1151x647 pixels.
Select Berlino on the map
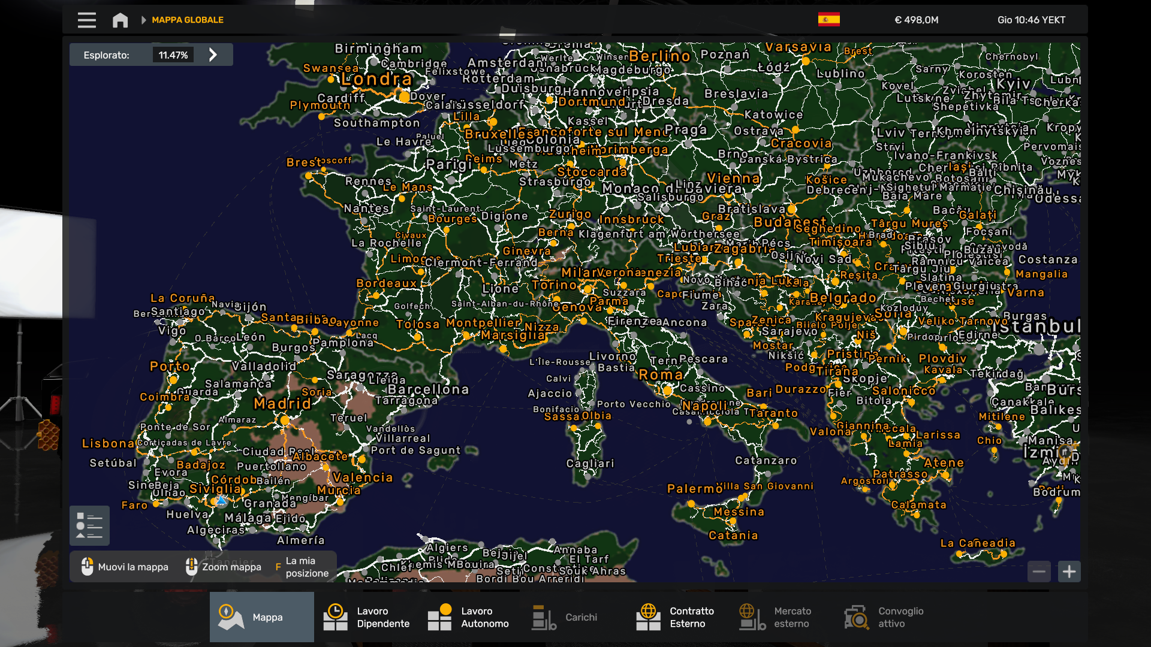point(659,56)
